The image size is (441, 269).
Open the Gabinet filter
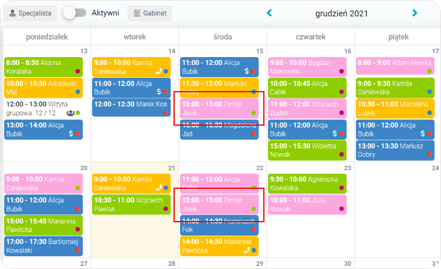(149, 13)
